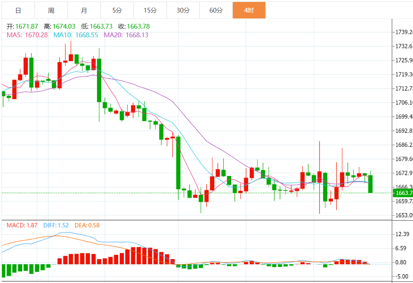Click the 高:1674.03 high price value

(x=60, y=26)
